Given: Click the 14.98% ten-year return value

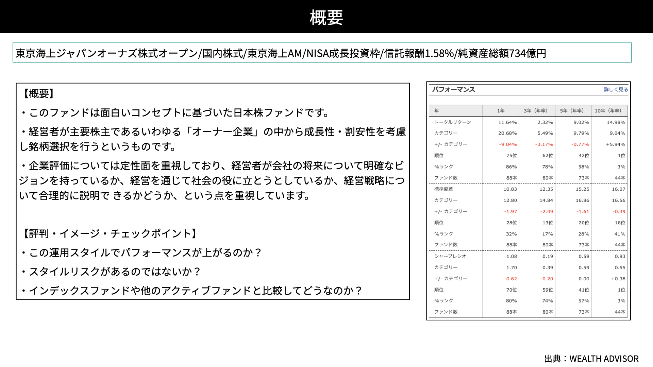Looking at the screenshot, I should click(x=616, y=122).
